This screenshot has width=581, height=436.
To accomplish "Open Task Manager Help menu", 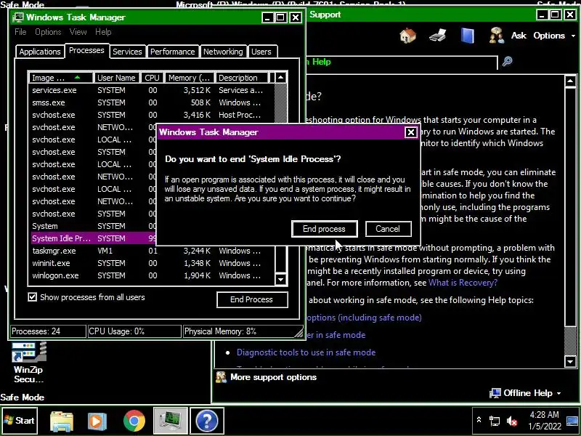I will 103,32.
